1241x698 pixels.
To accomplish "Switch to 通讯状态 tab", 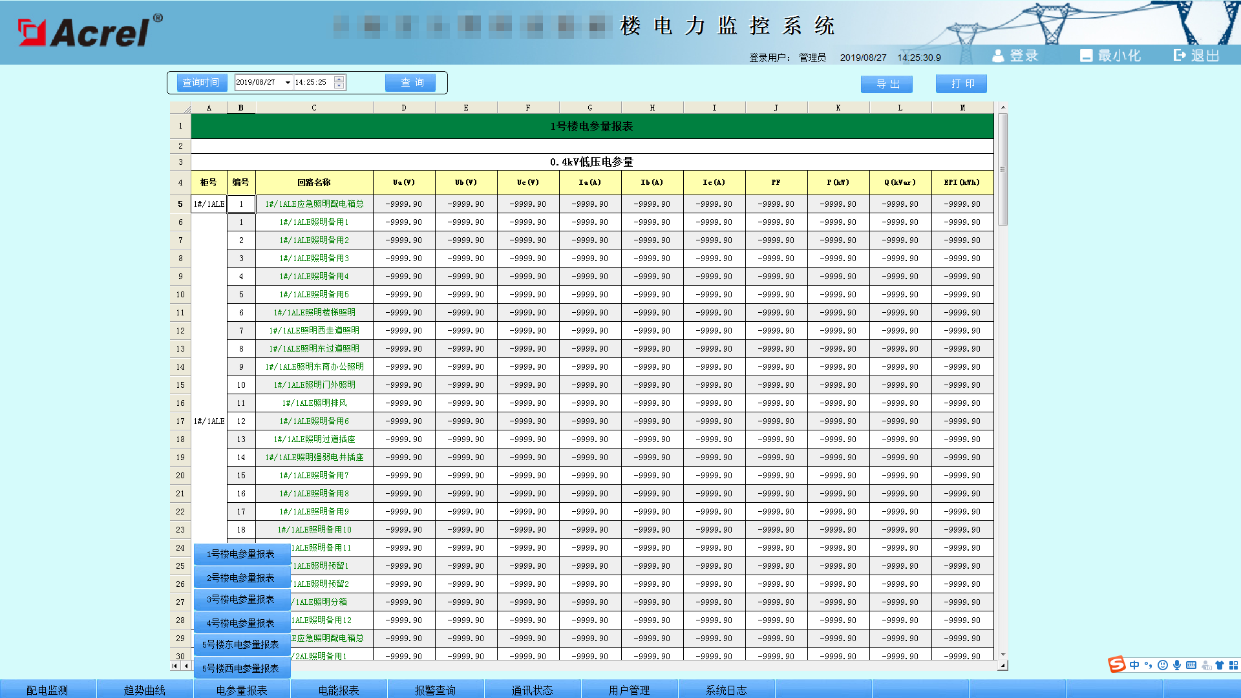I will pyautogui.click(x=533, y=690).
